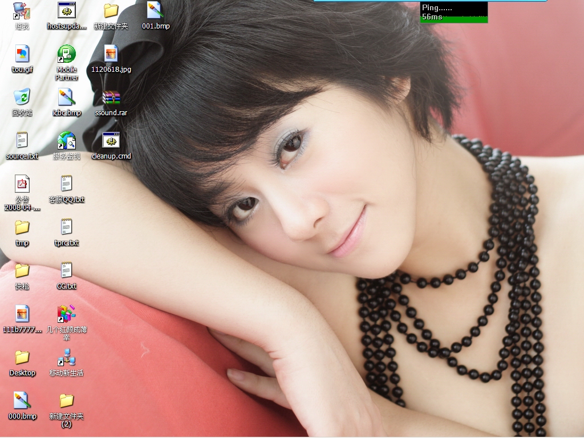The height and width of the screenshot is (438, 584).
Task: Select the Mobile Partner shortcut icon
Action: point(66,55)
